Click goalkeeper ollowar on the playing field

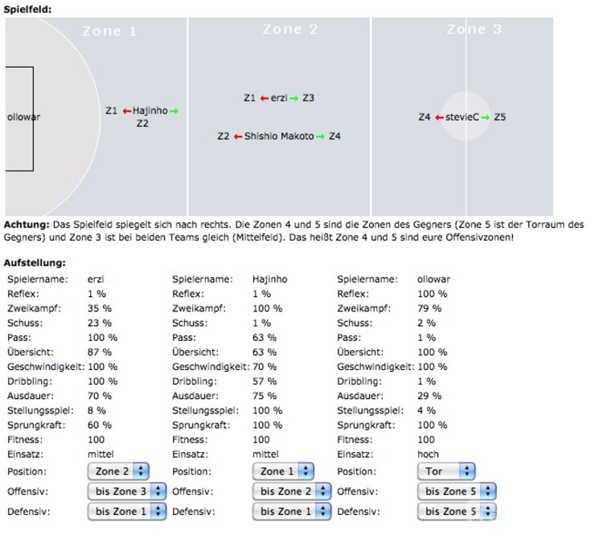click(x=23, y=117)
